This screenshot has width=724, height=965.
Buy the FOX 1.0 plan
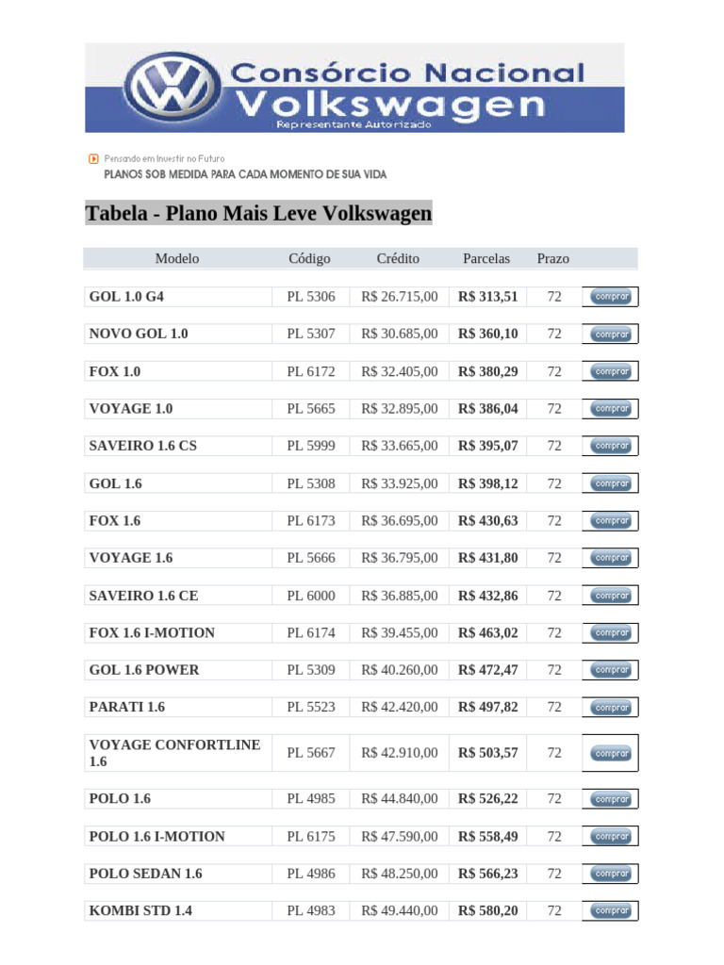point(611,371)
